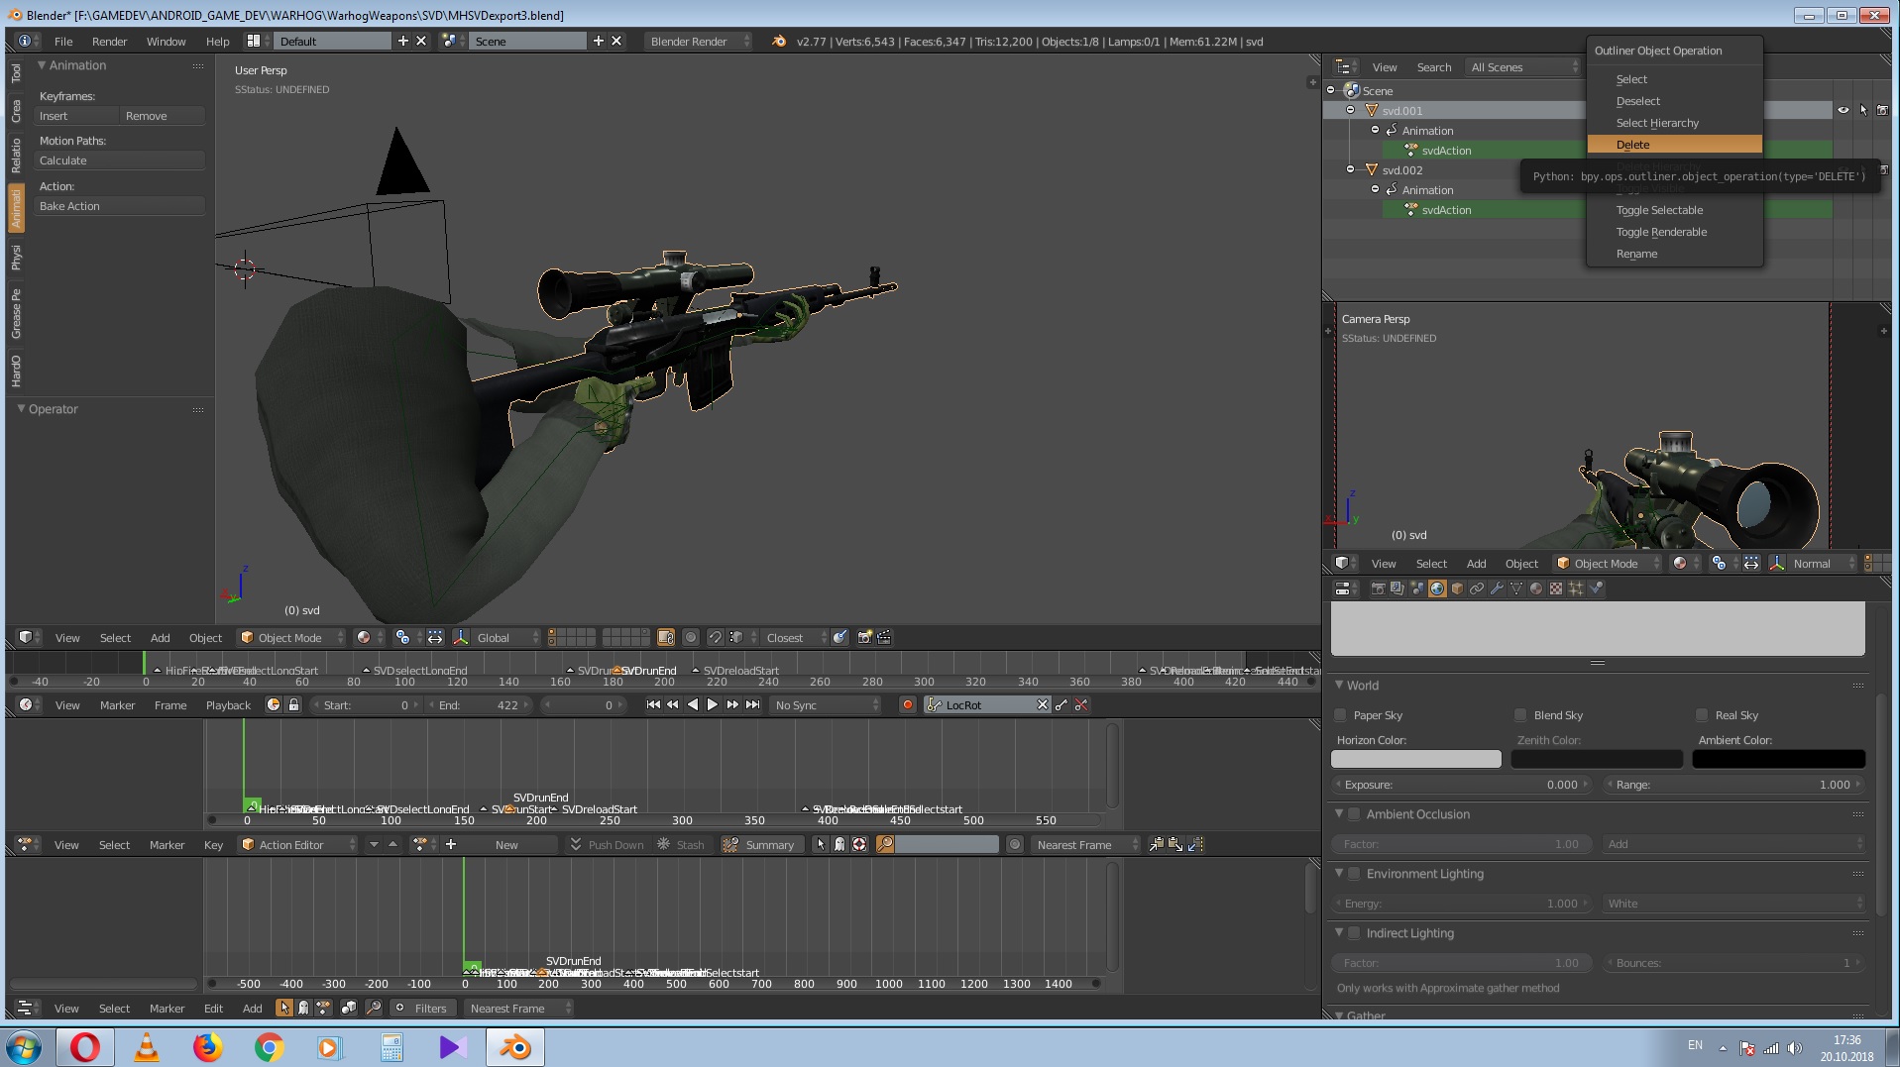Choose Rename in outliner context menu
Screen dimensions: 1900x1067
(1674, 254)
